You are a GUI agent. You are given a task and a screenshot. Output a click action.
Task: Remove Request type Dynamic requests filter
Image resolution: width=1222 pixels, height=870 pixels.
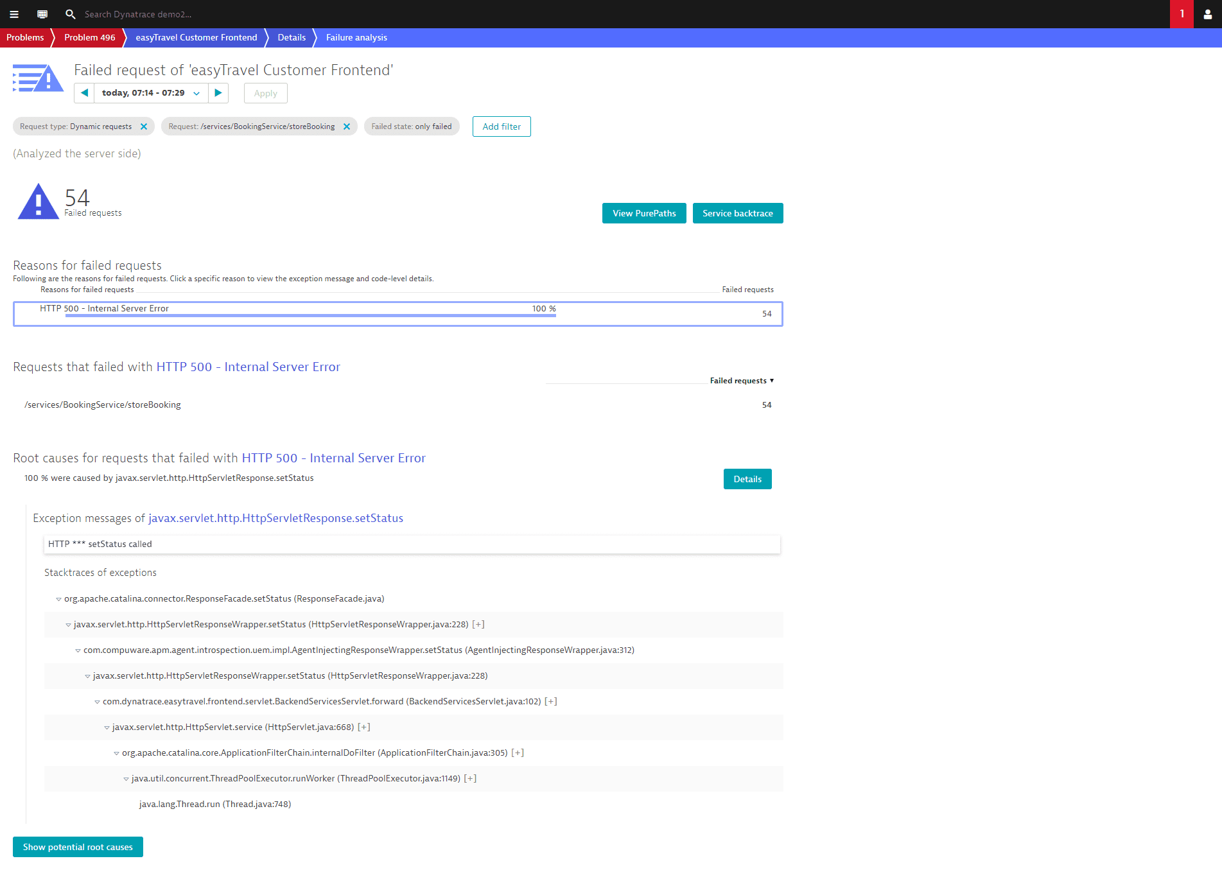click(144, 126)
